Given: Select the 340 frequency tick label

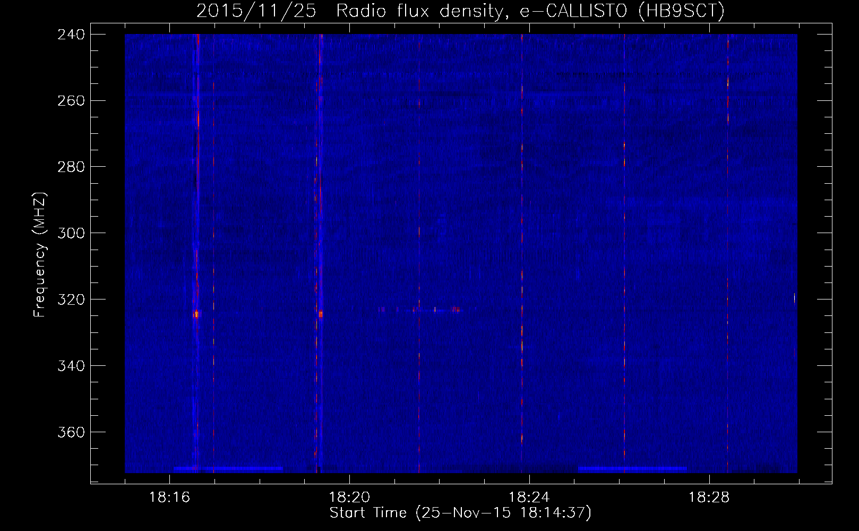Looking at the screenshot, I should coord(71,366).
